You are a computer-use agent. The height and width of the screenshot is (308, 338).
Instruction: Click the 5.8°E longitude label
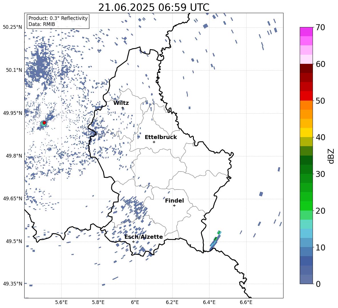click(x=98, y=302)
